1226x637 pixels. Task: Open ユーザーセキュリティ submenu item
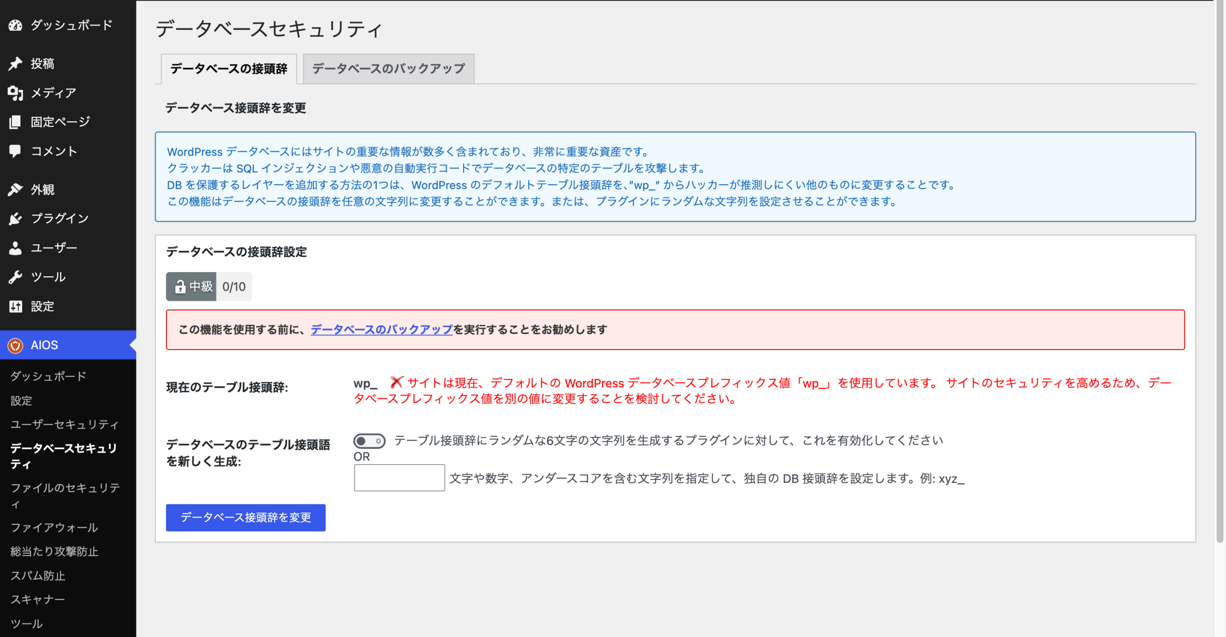(x=65, y=424)
